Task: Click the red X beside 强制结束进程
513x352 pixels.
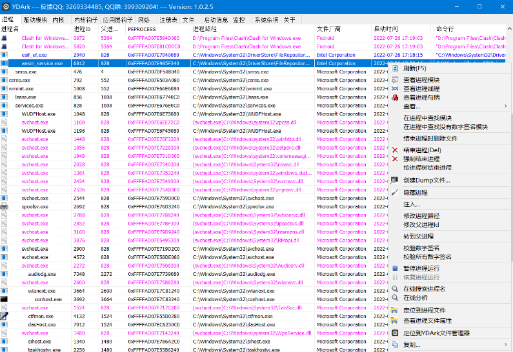Action: point(395,159)
